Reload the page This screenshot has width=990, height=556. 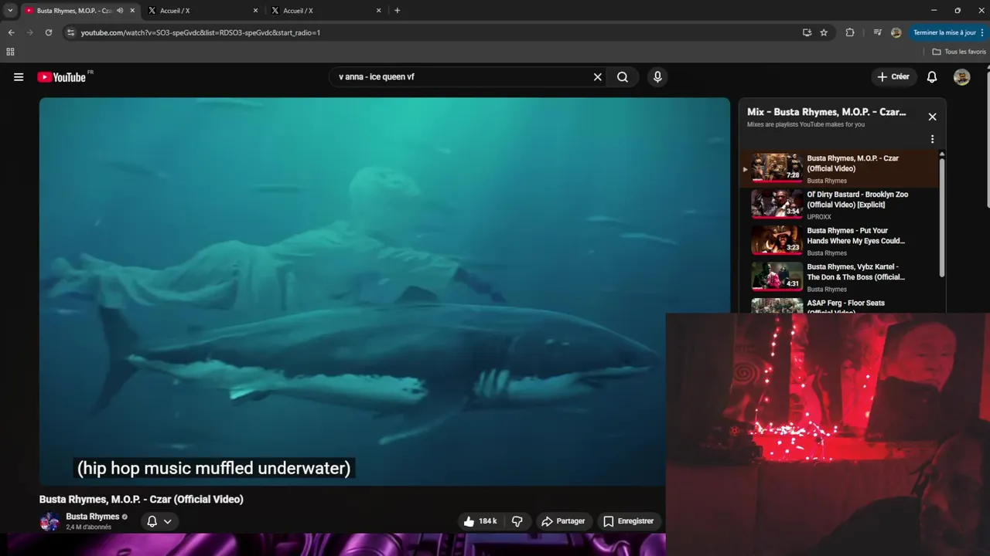pos(48,32)
